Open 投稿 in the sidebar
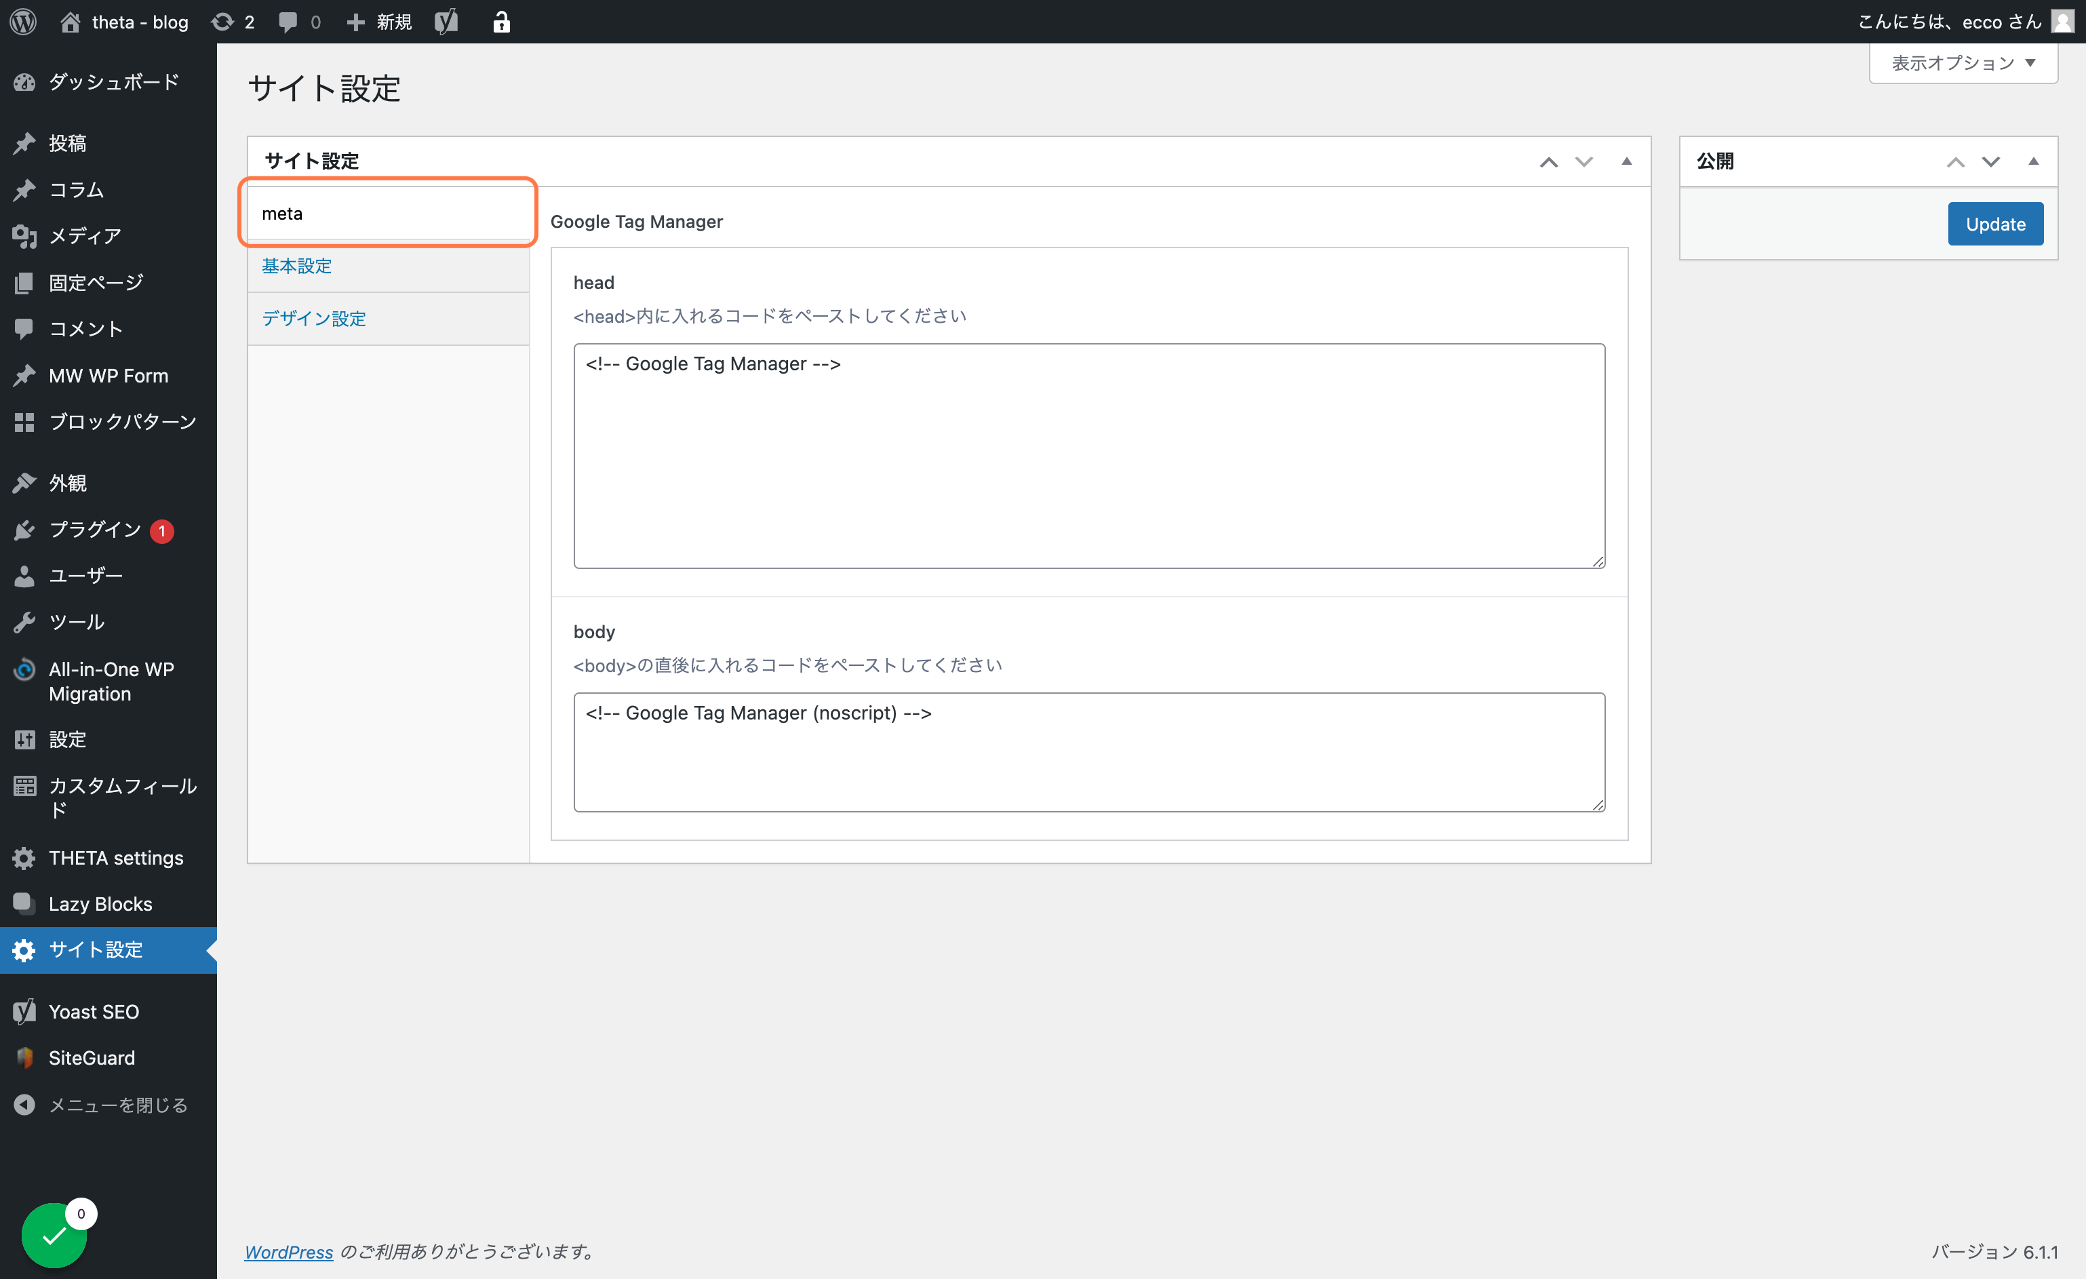This screenshot has height=1279, width=2086. pos(109,143)
